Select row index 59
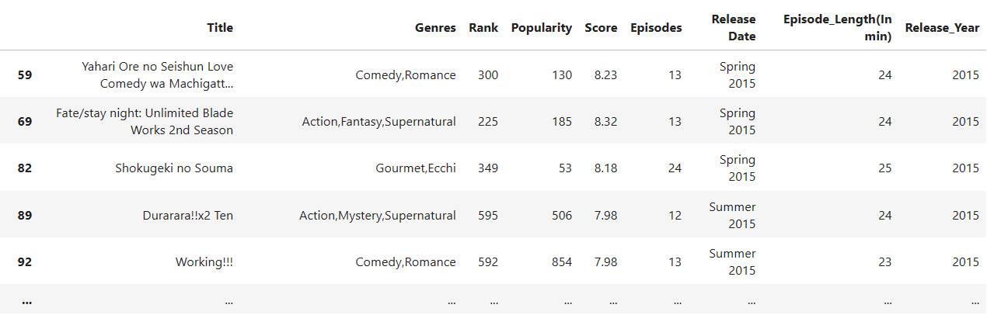Viewport: 987px width, 315px height. [24, 75]
